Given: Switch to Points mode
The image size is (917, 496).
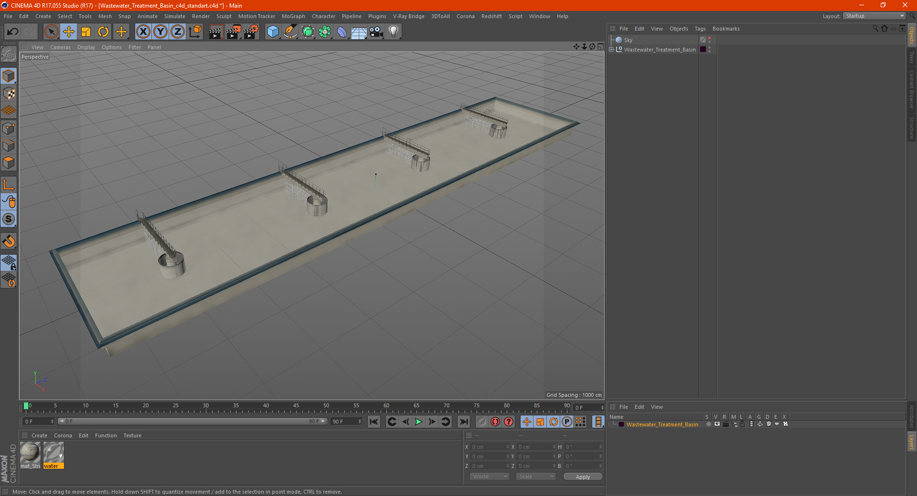Looking at the screenshot, I should (x=9, y=128).
